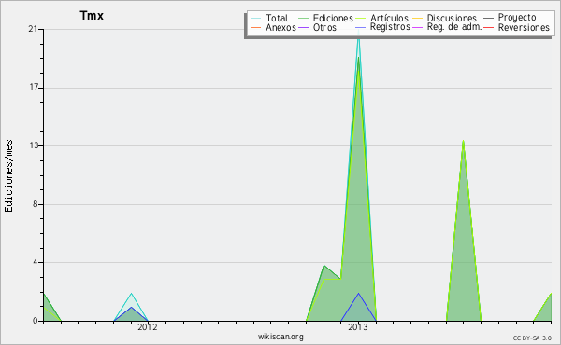Click the Reversiones legend entry

[x=516, y=27]
